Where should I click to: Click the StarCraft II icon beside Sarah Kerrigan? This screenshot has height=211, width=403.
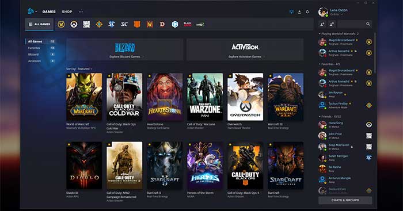pyautogui.click(x=369, y=158)
